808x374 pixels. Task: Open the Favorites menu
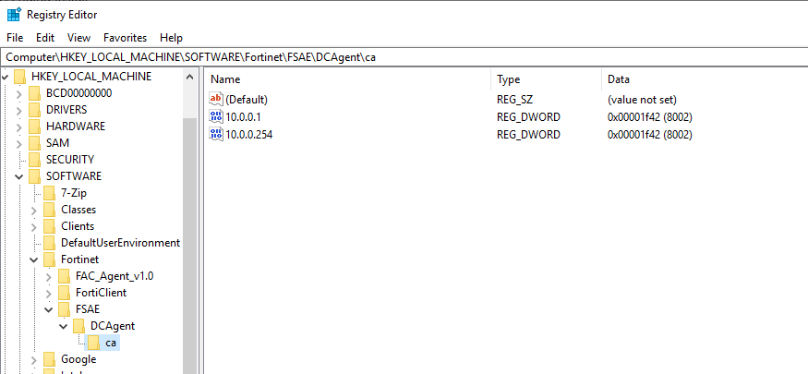[x=125, y=38]
